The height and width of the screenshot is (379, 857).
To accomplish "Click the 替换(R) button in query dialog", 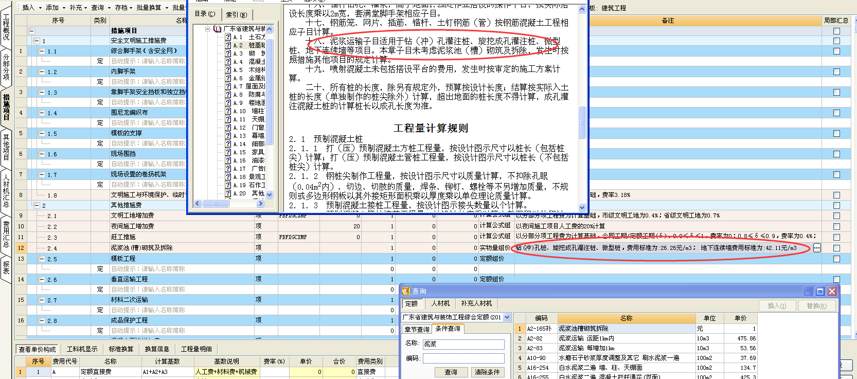I will click(817, 306).
